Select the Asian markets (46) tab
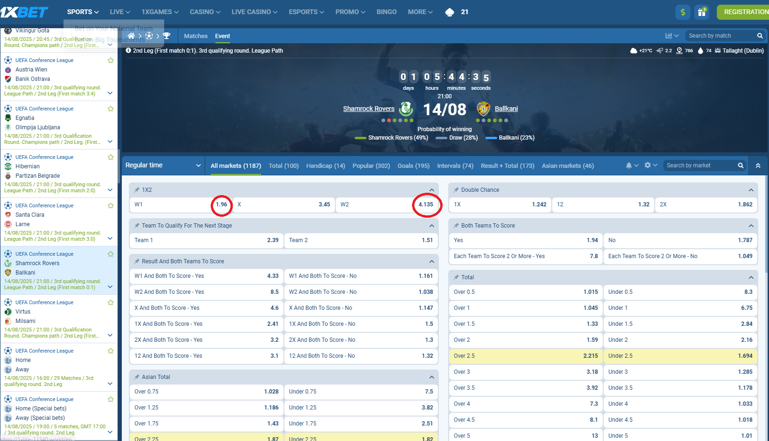The image size is (769, 441). pos(568,165)
